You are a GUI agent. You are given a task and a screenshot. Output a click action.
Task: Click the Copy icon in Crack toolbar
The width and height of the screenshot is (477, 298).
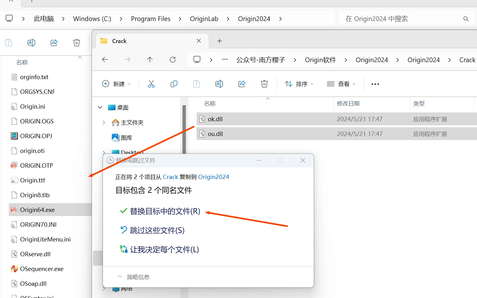point(174,84)
